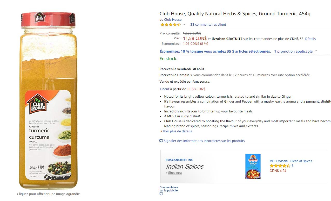The height and width of the screenshot is (201, 331).
Task: Open the 1 neuf offers link
Action: pyautogui.click(x=164, y=89)
